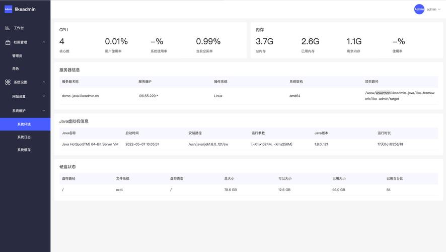Click the 66.0 GB used size cell
446x252 pixels.
coord(338,190)
